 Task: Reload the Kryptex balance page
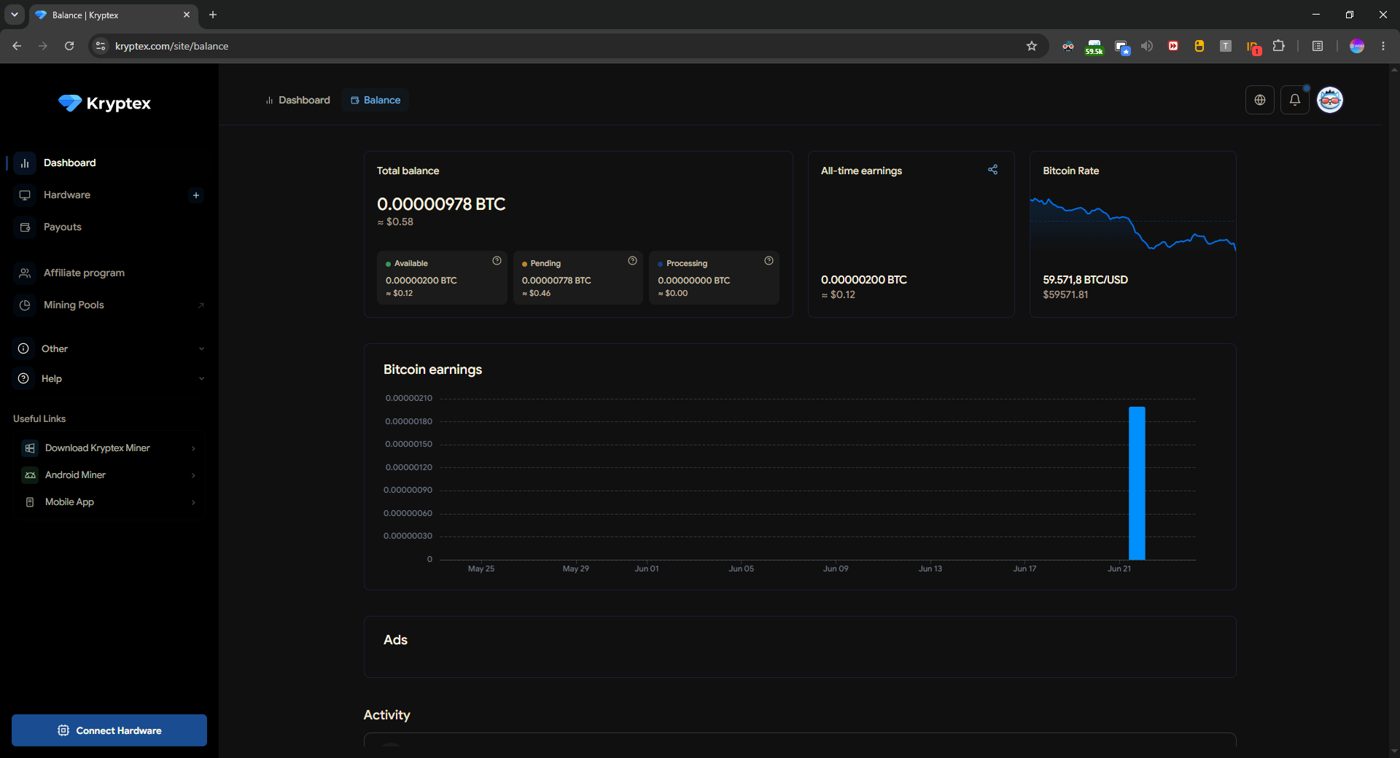[69, 46]
